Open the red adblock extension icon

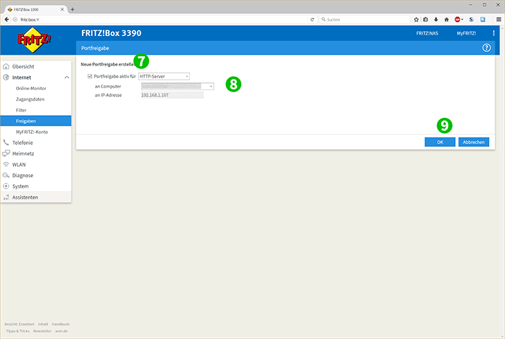click(458, 19)
